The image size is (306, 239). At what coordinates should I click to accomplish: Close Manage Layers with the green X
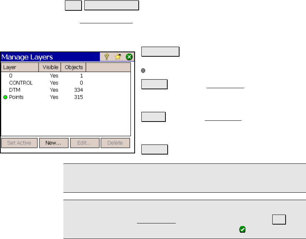tap(129, 57)
